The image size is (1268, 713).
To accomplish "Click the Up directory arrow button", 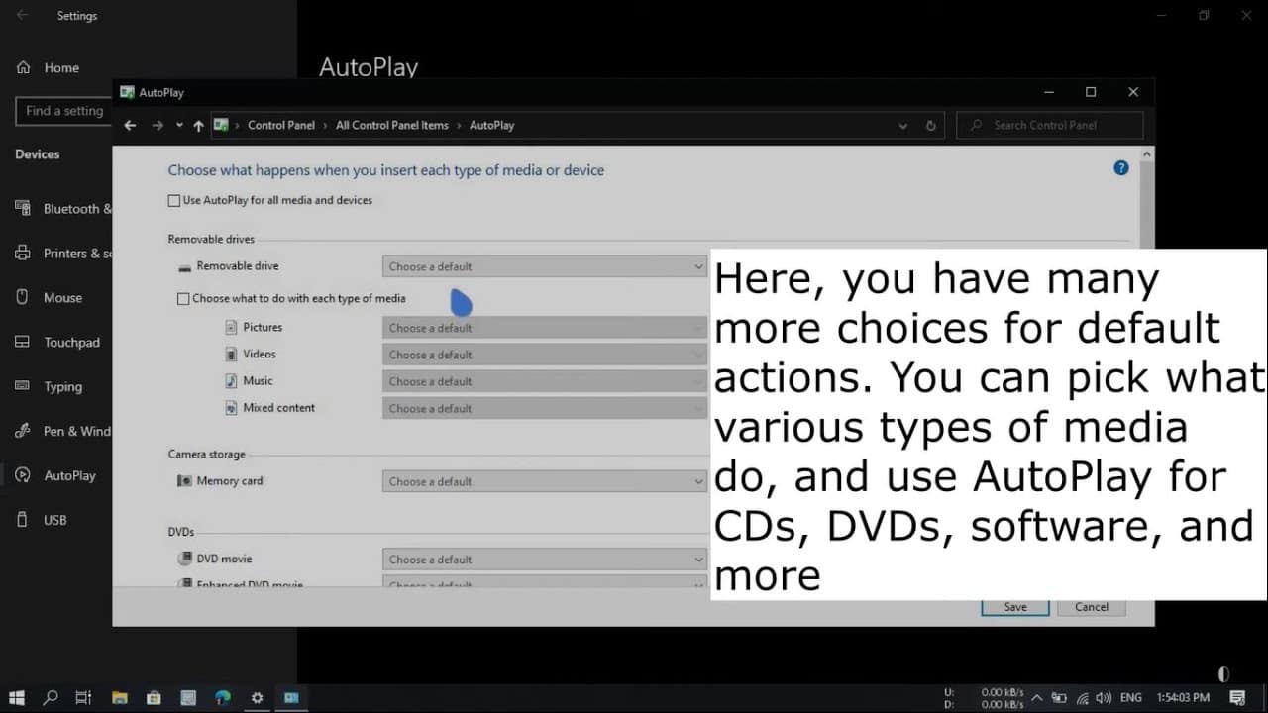I will tap(198, 126).
